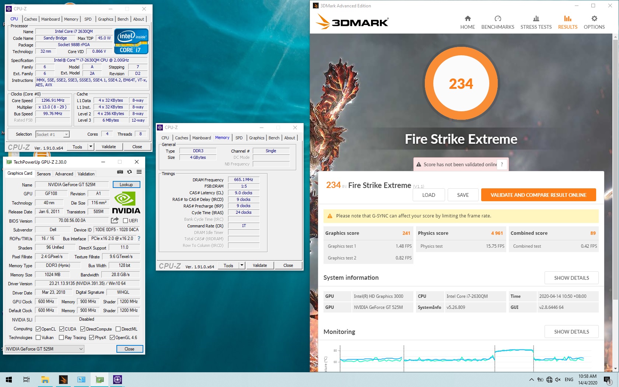Toggle the OpenCL checkbox

[38, 329]
